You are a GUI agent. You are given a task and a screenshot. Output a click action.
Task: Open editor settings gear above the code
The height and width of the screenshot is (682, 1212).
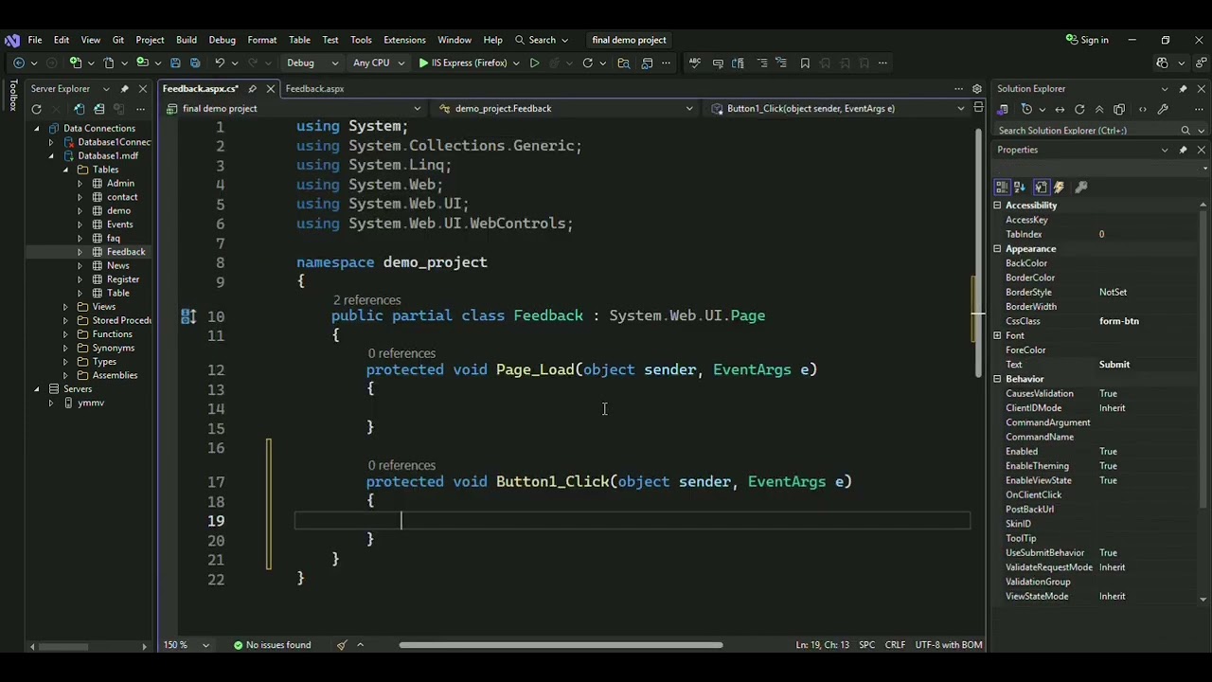coord(977,89)
